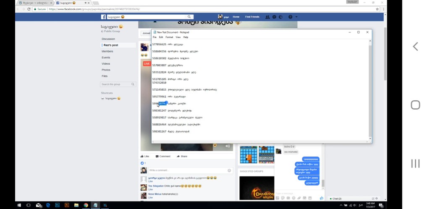430x209 pixels.
Task: Click the Comment button under the video
Action: point(163,157)
